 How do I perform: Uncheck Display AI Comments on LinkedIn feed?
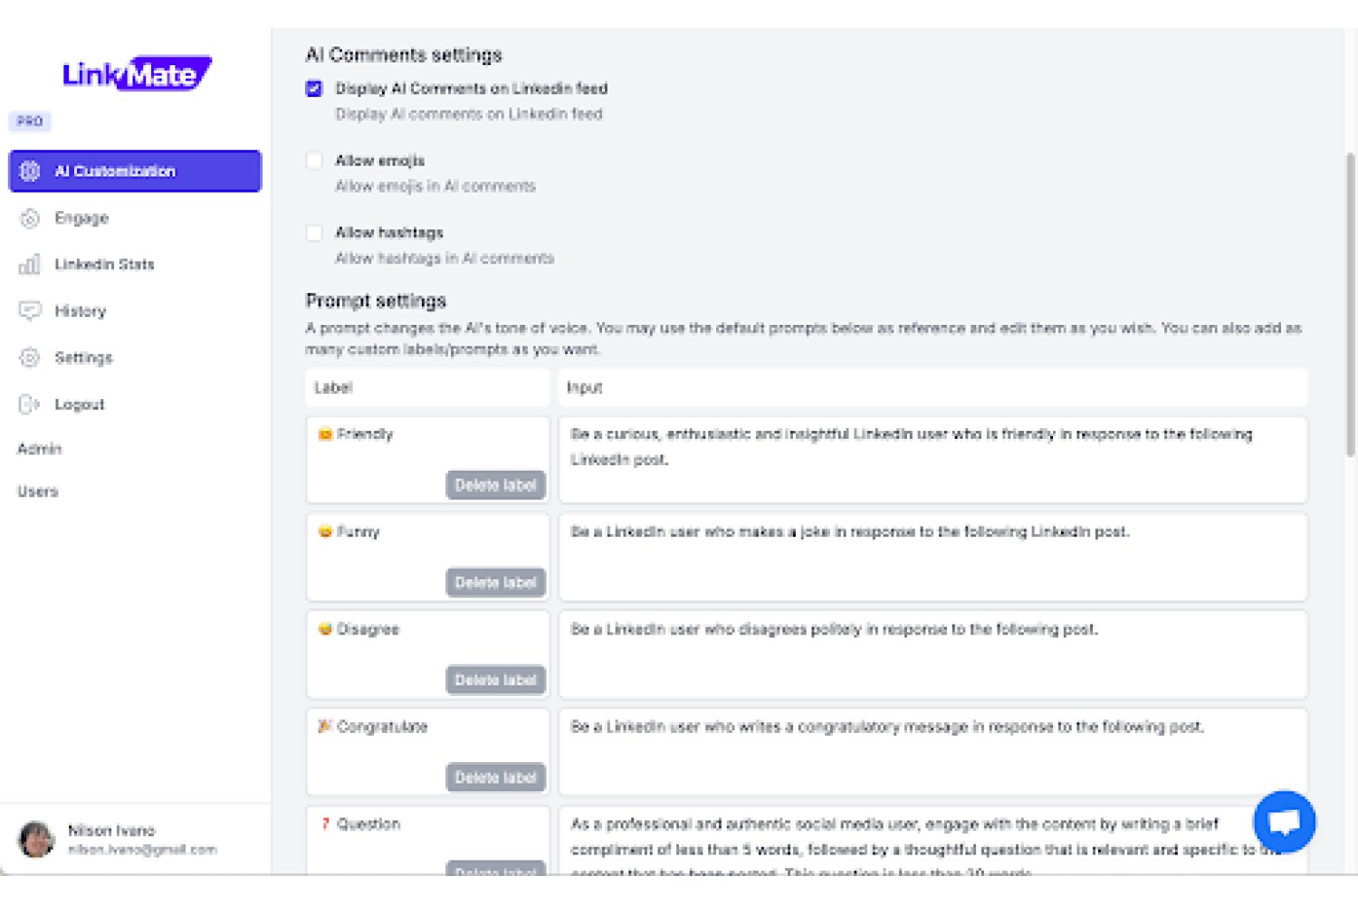314,89
